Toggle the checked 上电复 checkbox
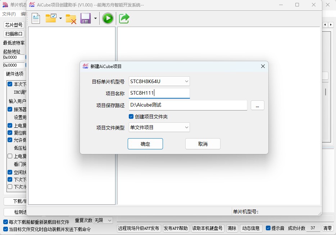336x235 pixels. [x=10, y=126]
